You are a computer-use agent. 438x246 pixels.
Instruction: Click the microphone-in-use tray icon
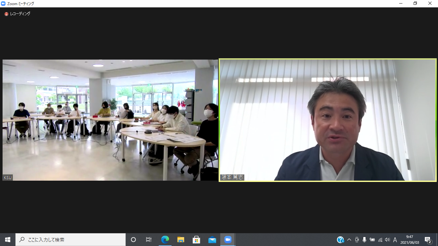(x=364, y=240)
